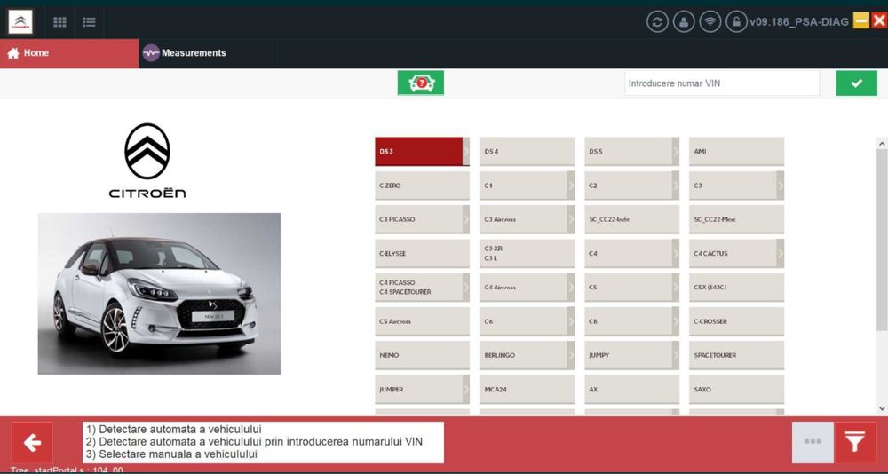Image resolution: width=888 pixels, height=474 pixels.
Task: Select the C5 Aircross model
Action: [x=422, y=321]
